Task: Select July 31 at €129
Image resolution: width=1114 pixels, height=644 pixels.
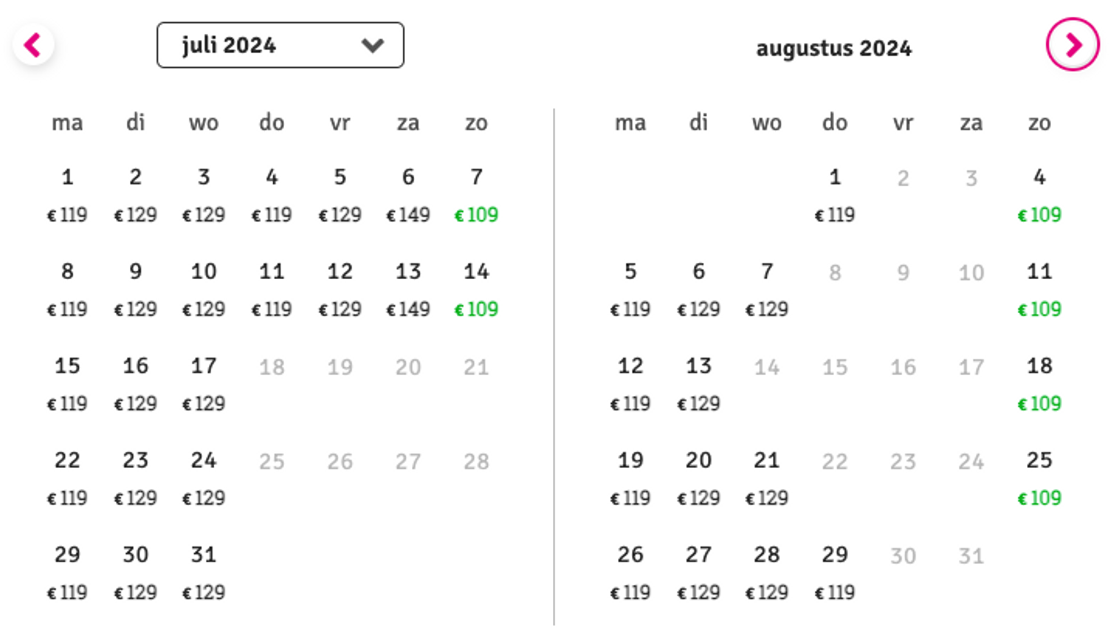Action: click(x=204, y=574)
